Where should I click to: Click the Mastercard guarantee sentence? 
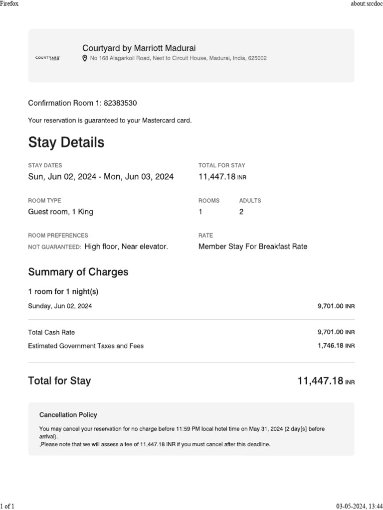110,121
